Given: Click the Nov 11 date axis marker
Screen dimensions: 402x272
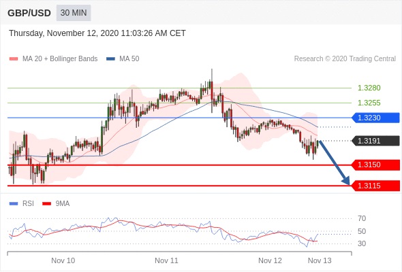Looking at the screenshot, I should coord(166,260).
